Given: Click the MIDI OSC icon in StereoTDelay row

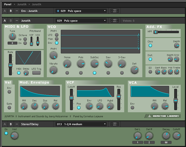Looking at the screenshot, I should click(115, 124).
